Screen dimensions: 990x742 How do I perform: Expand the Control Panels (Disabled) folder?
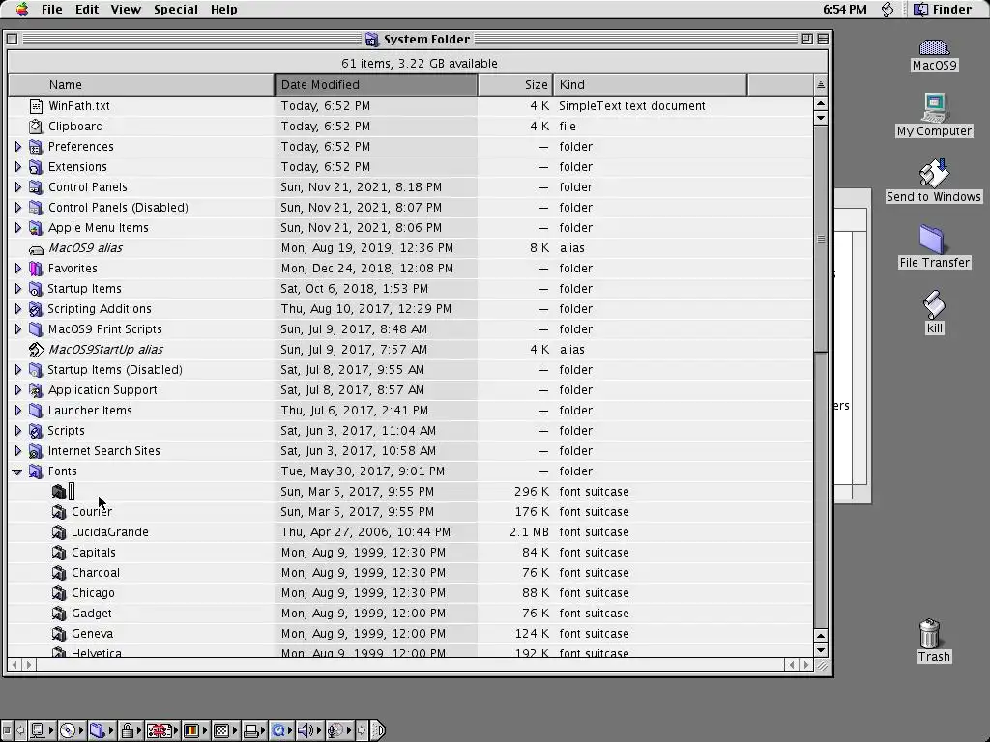pos(17,207)
